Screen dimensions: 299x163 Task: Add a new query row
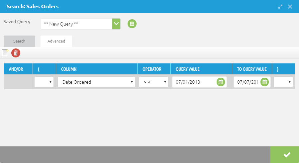(5, 53)
